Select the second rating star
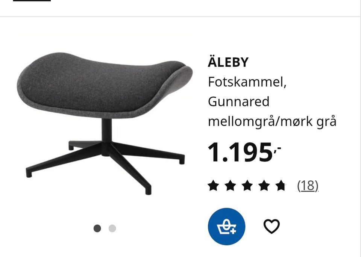This screenshot has height=257, width=361. (230, 186)
